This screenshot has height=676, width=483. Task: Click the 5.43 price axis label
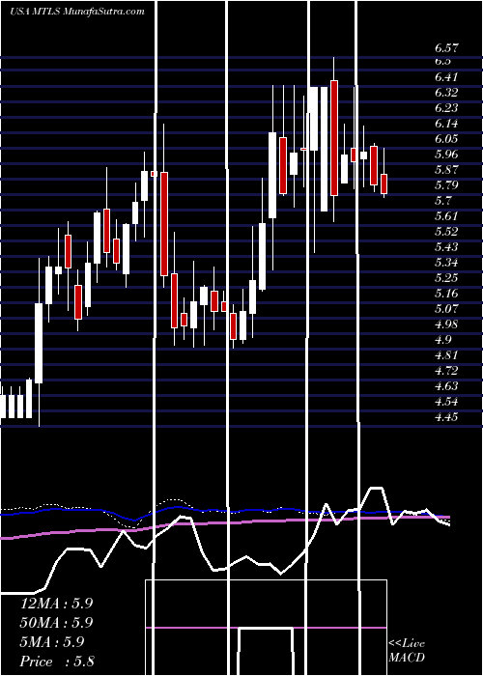[446, 247]
